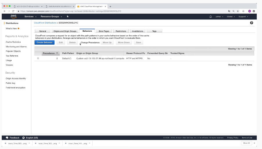This screenshot has height=149, width=262.
Task: Open the Invalidations tab
Action: click(x=137, y=31)
